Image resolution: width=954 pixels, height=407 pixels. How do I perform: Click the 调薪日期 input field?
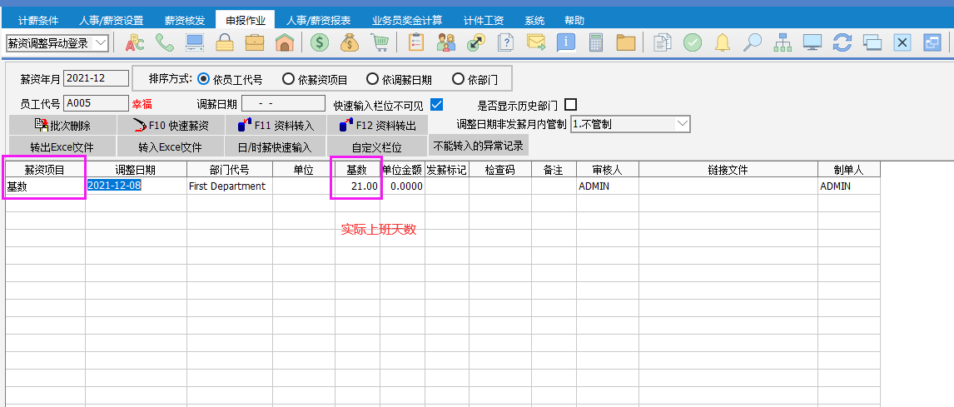point(284,103)
